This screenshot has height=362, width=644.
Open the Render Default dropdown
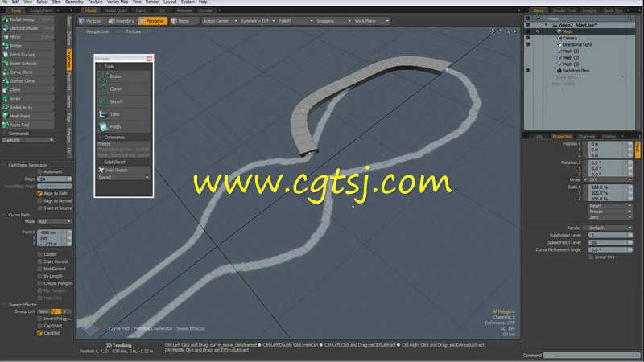point(610,228)
